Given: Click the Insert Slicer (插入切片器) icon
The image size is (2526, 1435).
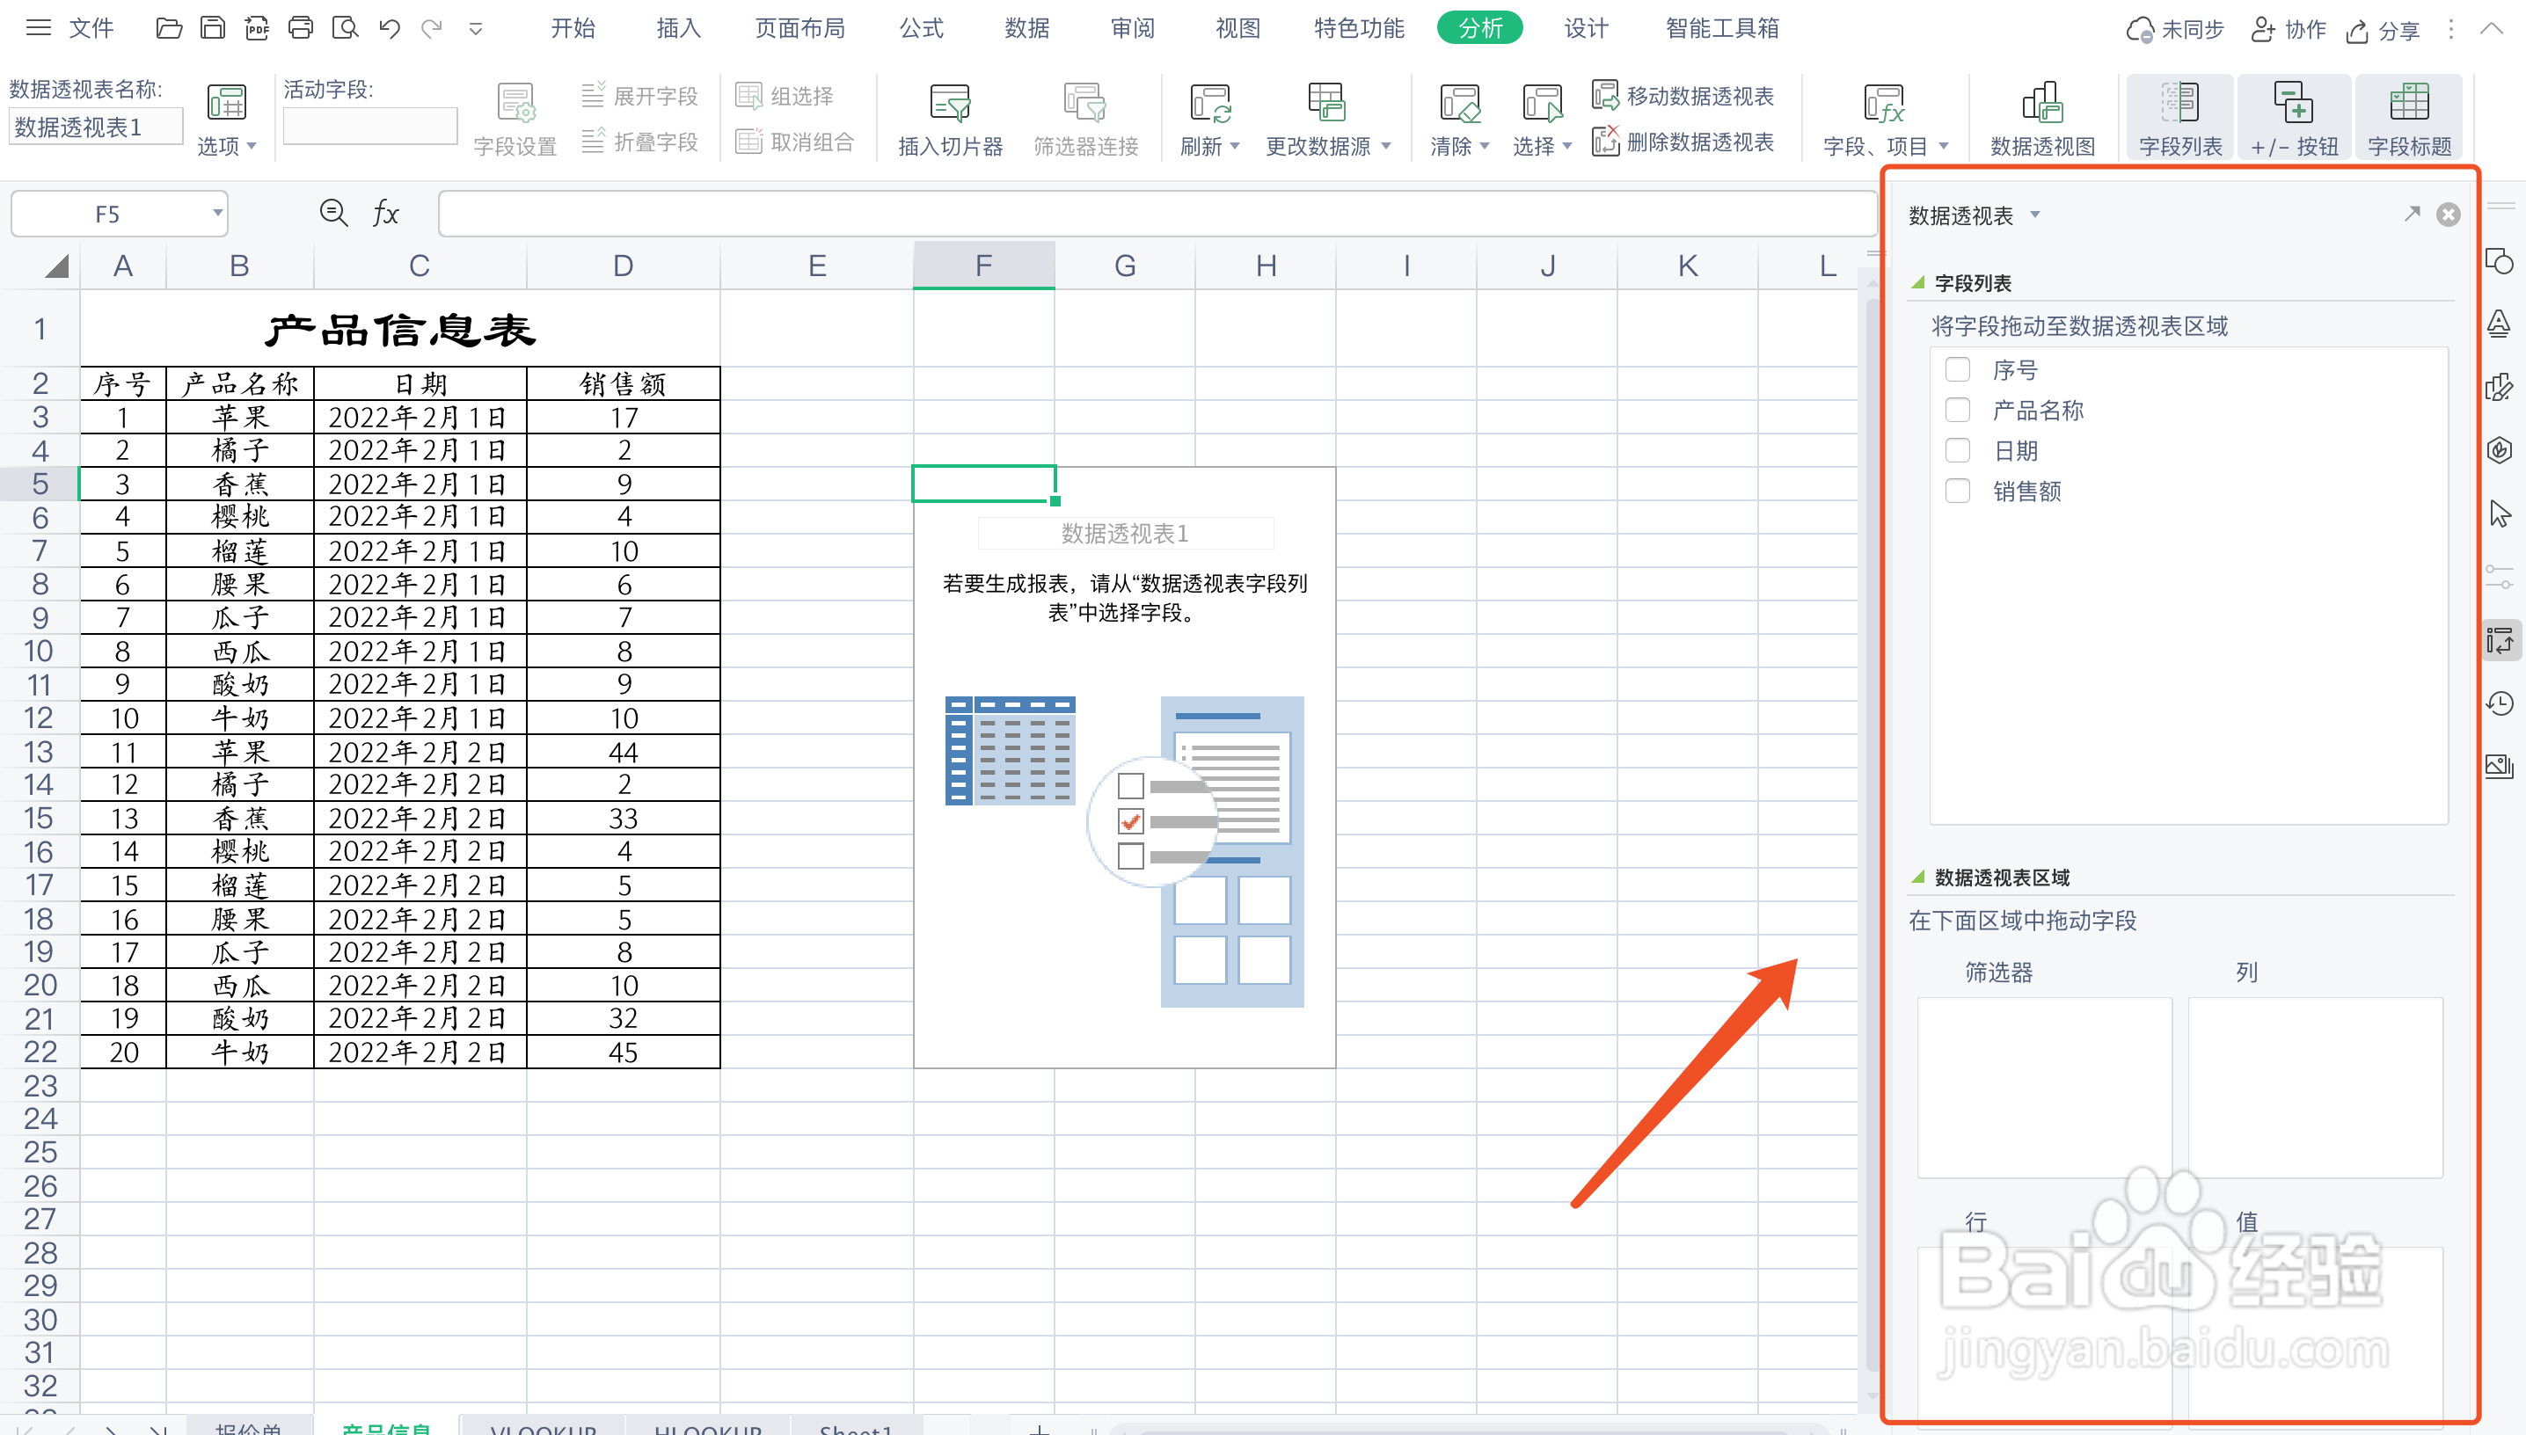Looking at the screenshot, I should (949, 103).
